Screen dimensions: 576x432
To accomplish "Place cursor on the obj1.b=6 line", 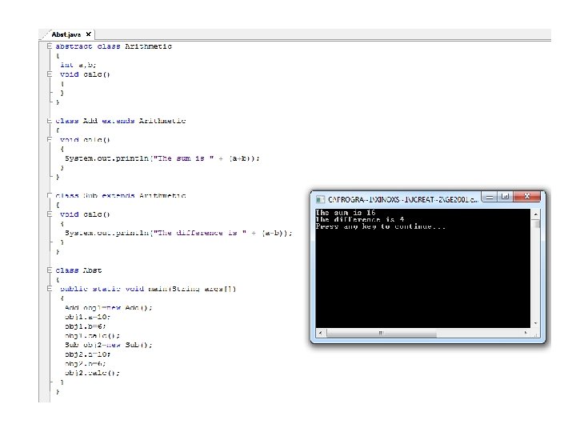I will (x=86, y=326).
